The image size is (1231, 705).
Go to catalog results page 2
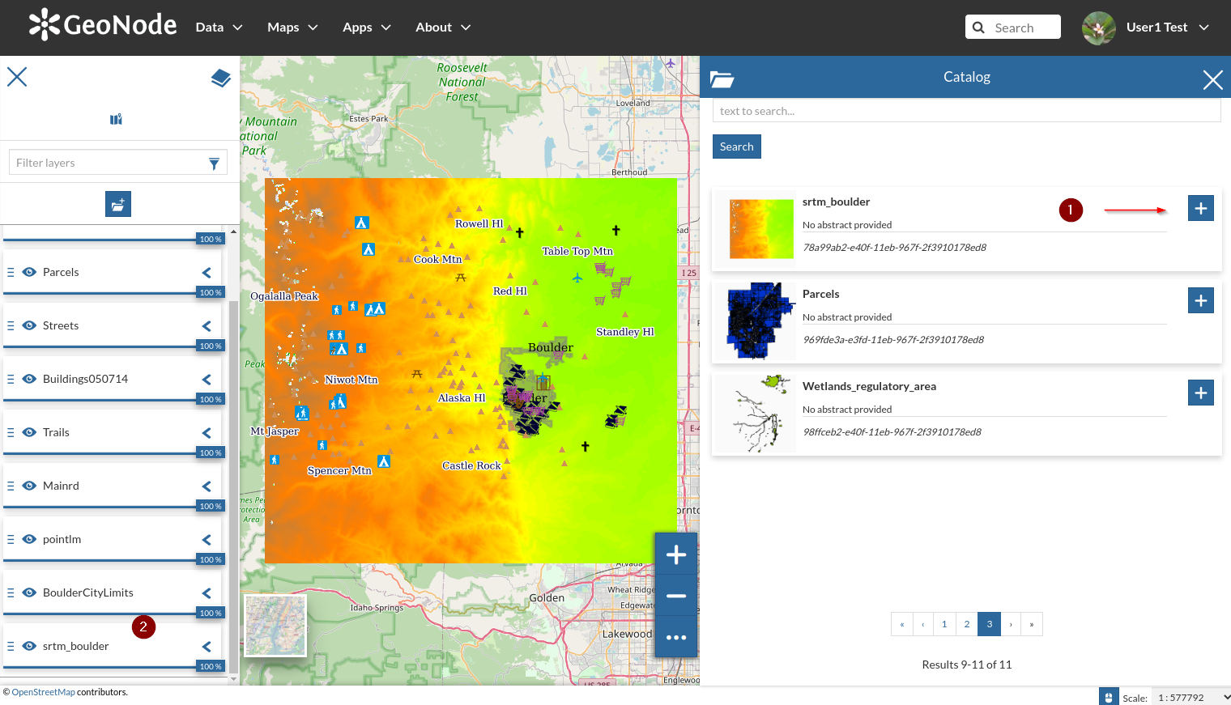click(x=967, y=624)
